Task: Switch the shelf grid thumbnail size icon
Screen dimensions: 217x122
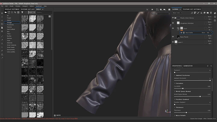Action: (49, 17)
